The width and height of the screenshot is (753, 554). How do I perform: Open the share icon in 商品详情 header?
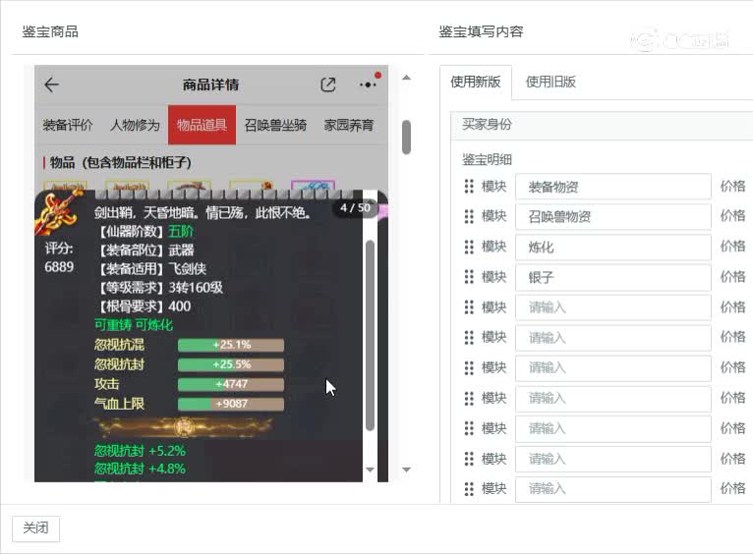click(328, 84)
